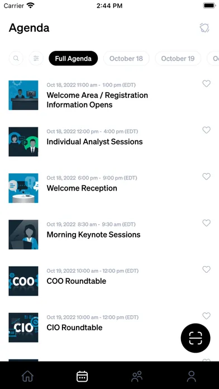This screenshot has width=219, height=389.
Task: Open the QR scan floating button
Action: tap(196, 338)
